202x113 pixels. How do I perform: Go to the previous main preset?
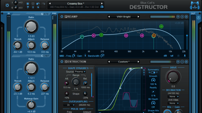point(50,3)
